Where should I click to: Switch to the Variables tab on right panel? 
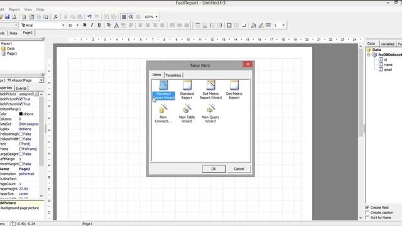tap(387, 44)
